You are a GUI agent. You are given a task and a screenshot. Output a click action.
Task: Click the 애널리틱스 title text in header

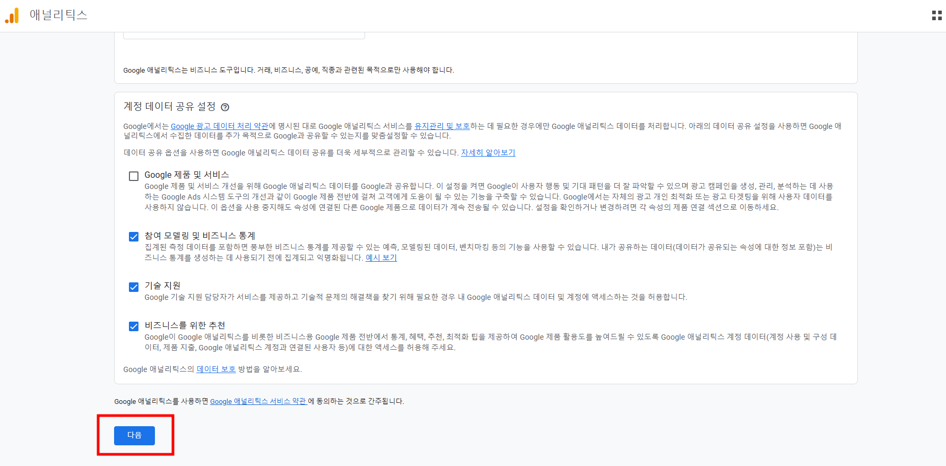click(58, 15)
